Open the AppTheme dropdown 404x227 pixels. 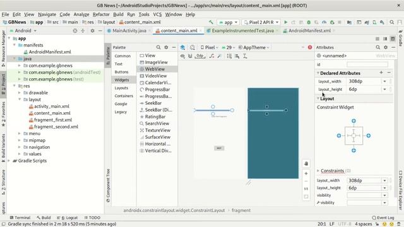(254, 47)
